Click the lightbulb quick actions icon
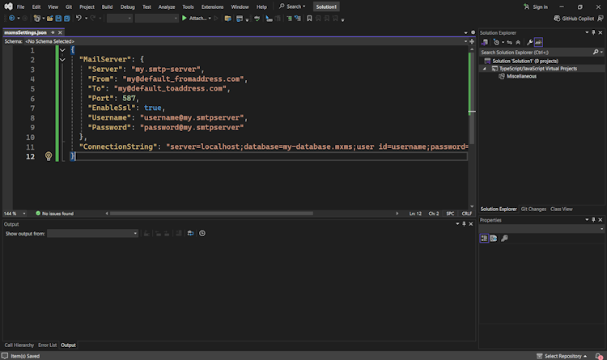Image resolution: width=607 pixels, height=360 pixels. (48, 156)
